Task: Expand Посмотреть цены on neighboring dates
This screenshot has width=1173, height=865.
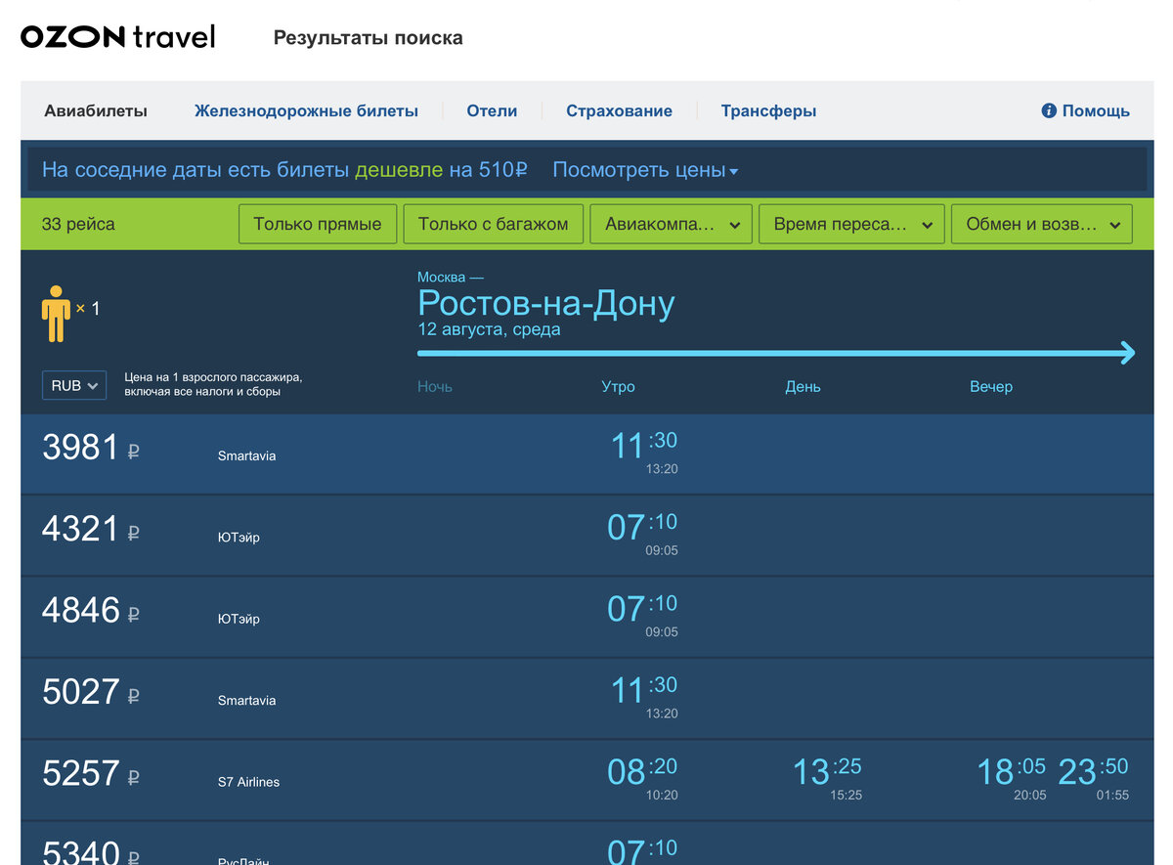Action: point(645,170)
